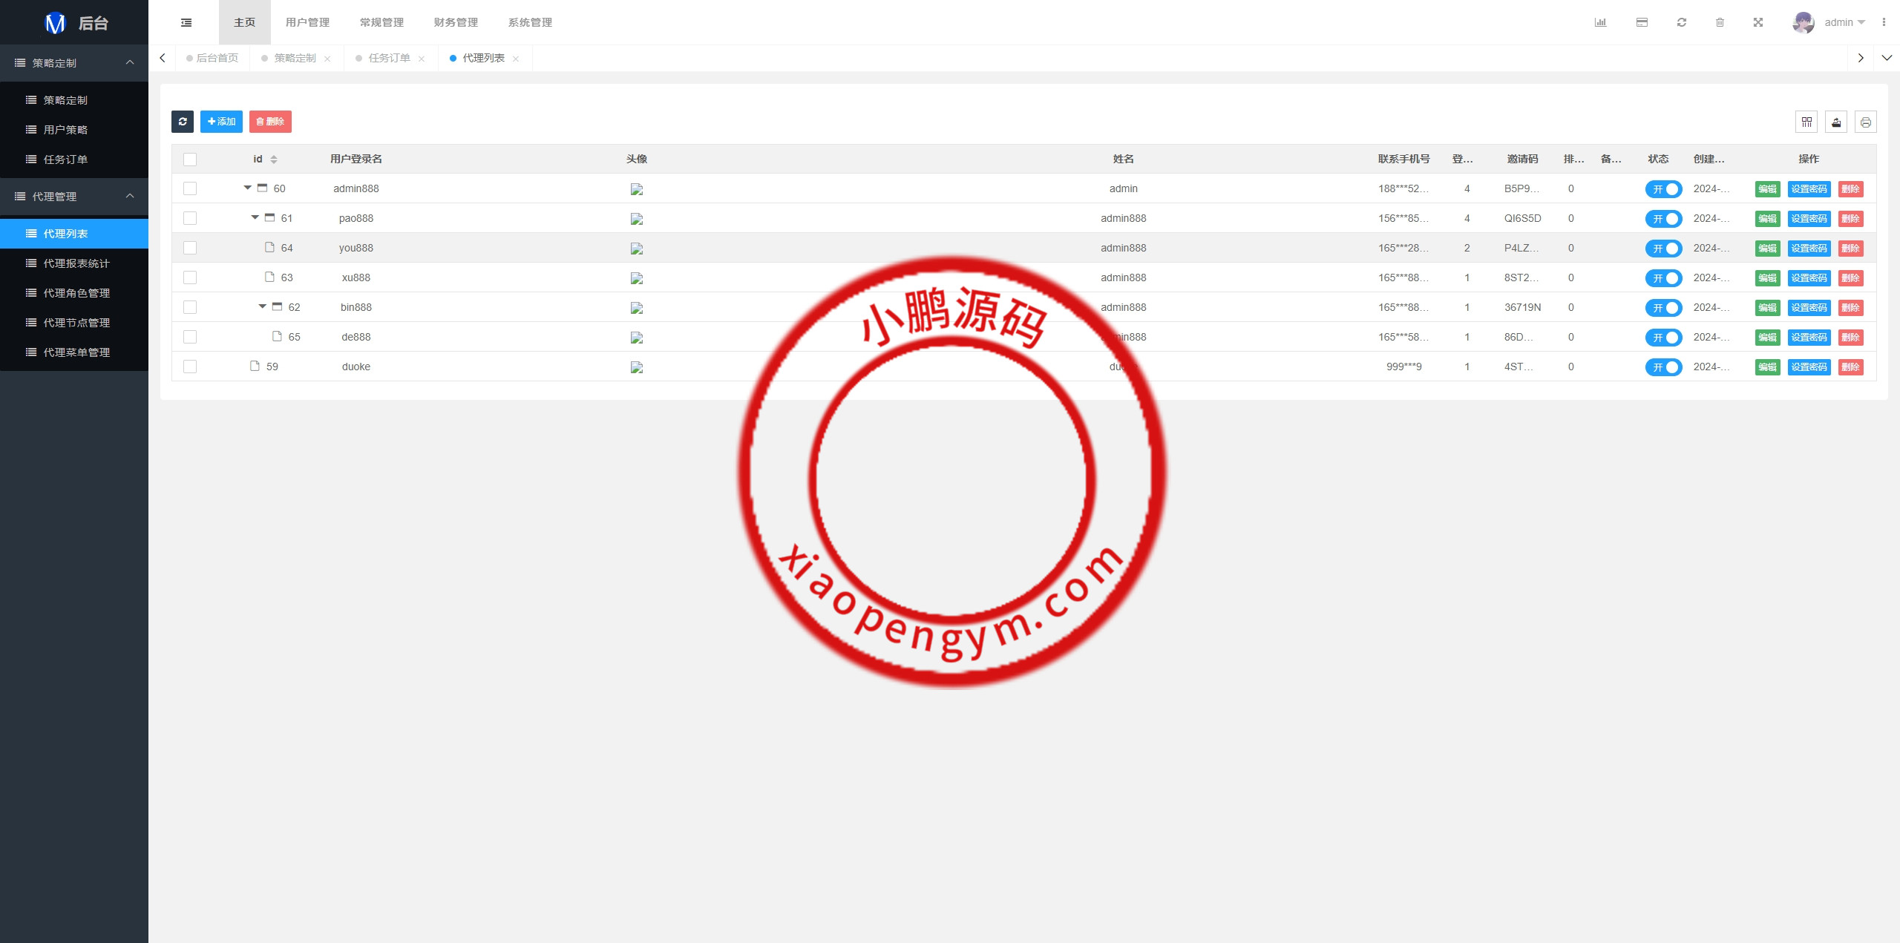The width and height of the screenshot is (1900, 943).
Task: Switch to the 任务订单 tab
Action: 389,58
